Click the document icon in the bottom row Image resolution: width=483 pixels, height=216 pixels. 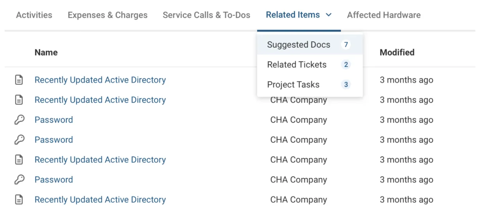[19, 200]
